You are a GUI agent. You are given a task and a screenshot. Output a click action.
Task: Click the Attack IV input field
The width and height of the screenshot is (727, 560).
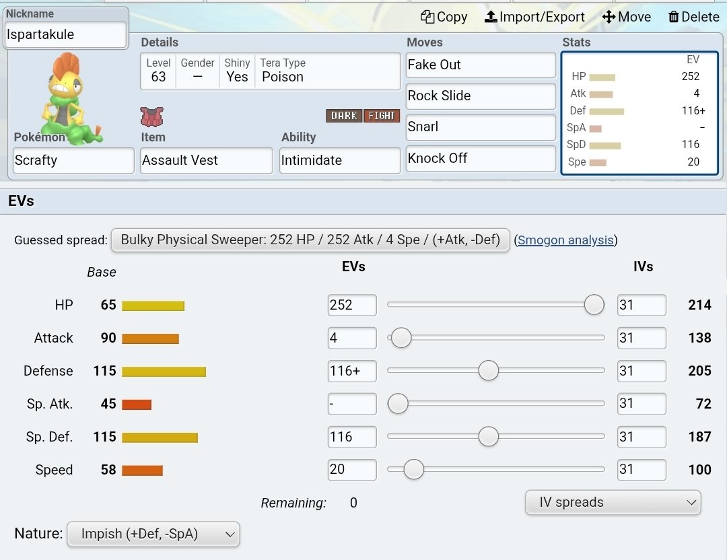click(642, 338)
